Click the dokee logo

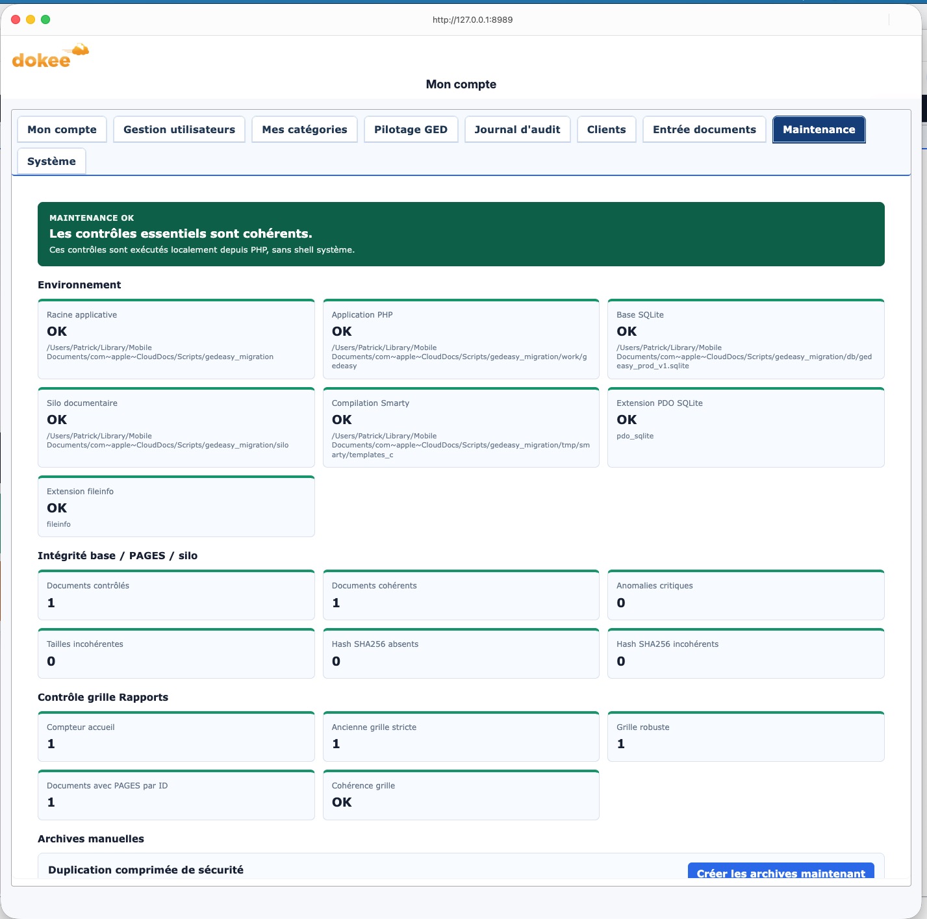[50, 57]
